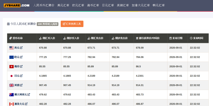Click the 现汇买入价 column header
This screenshot has height=106, width=213.
[49, 38]
